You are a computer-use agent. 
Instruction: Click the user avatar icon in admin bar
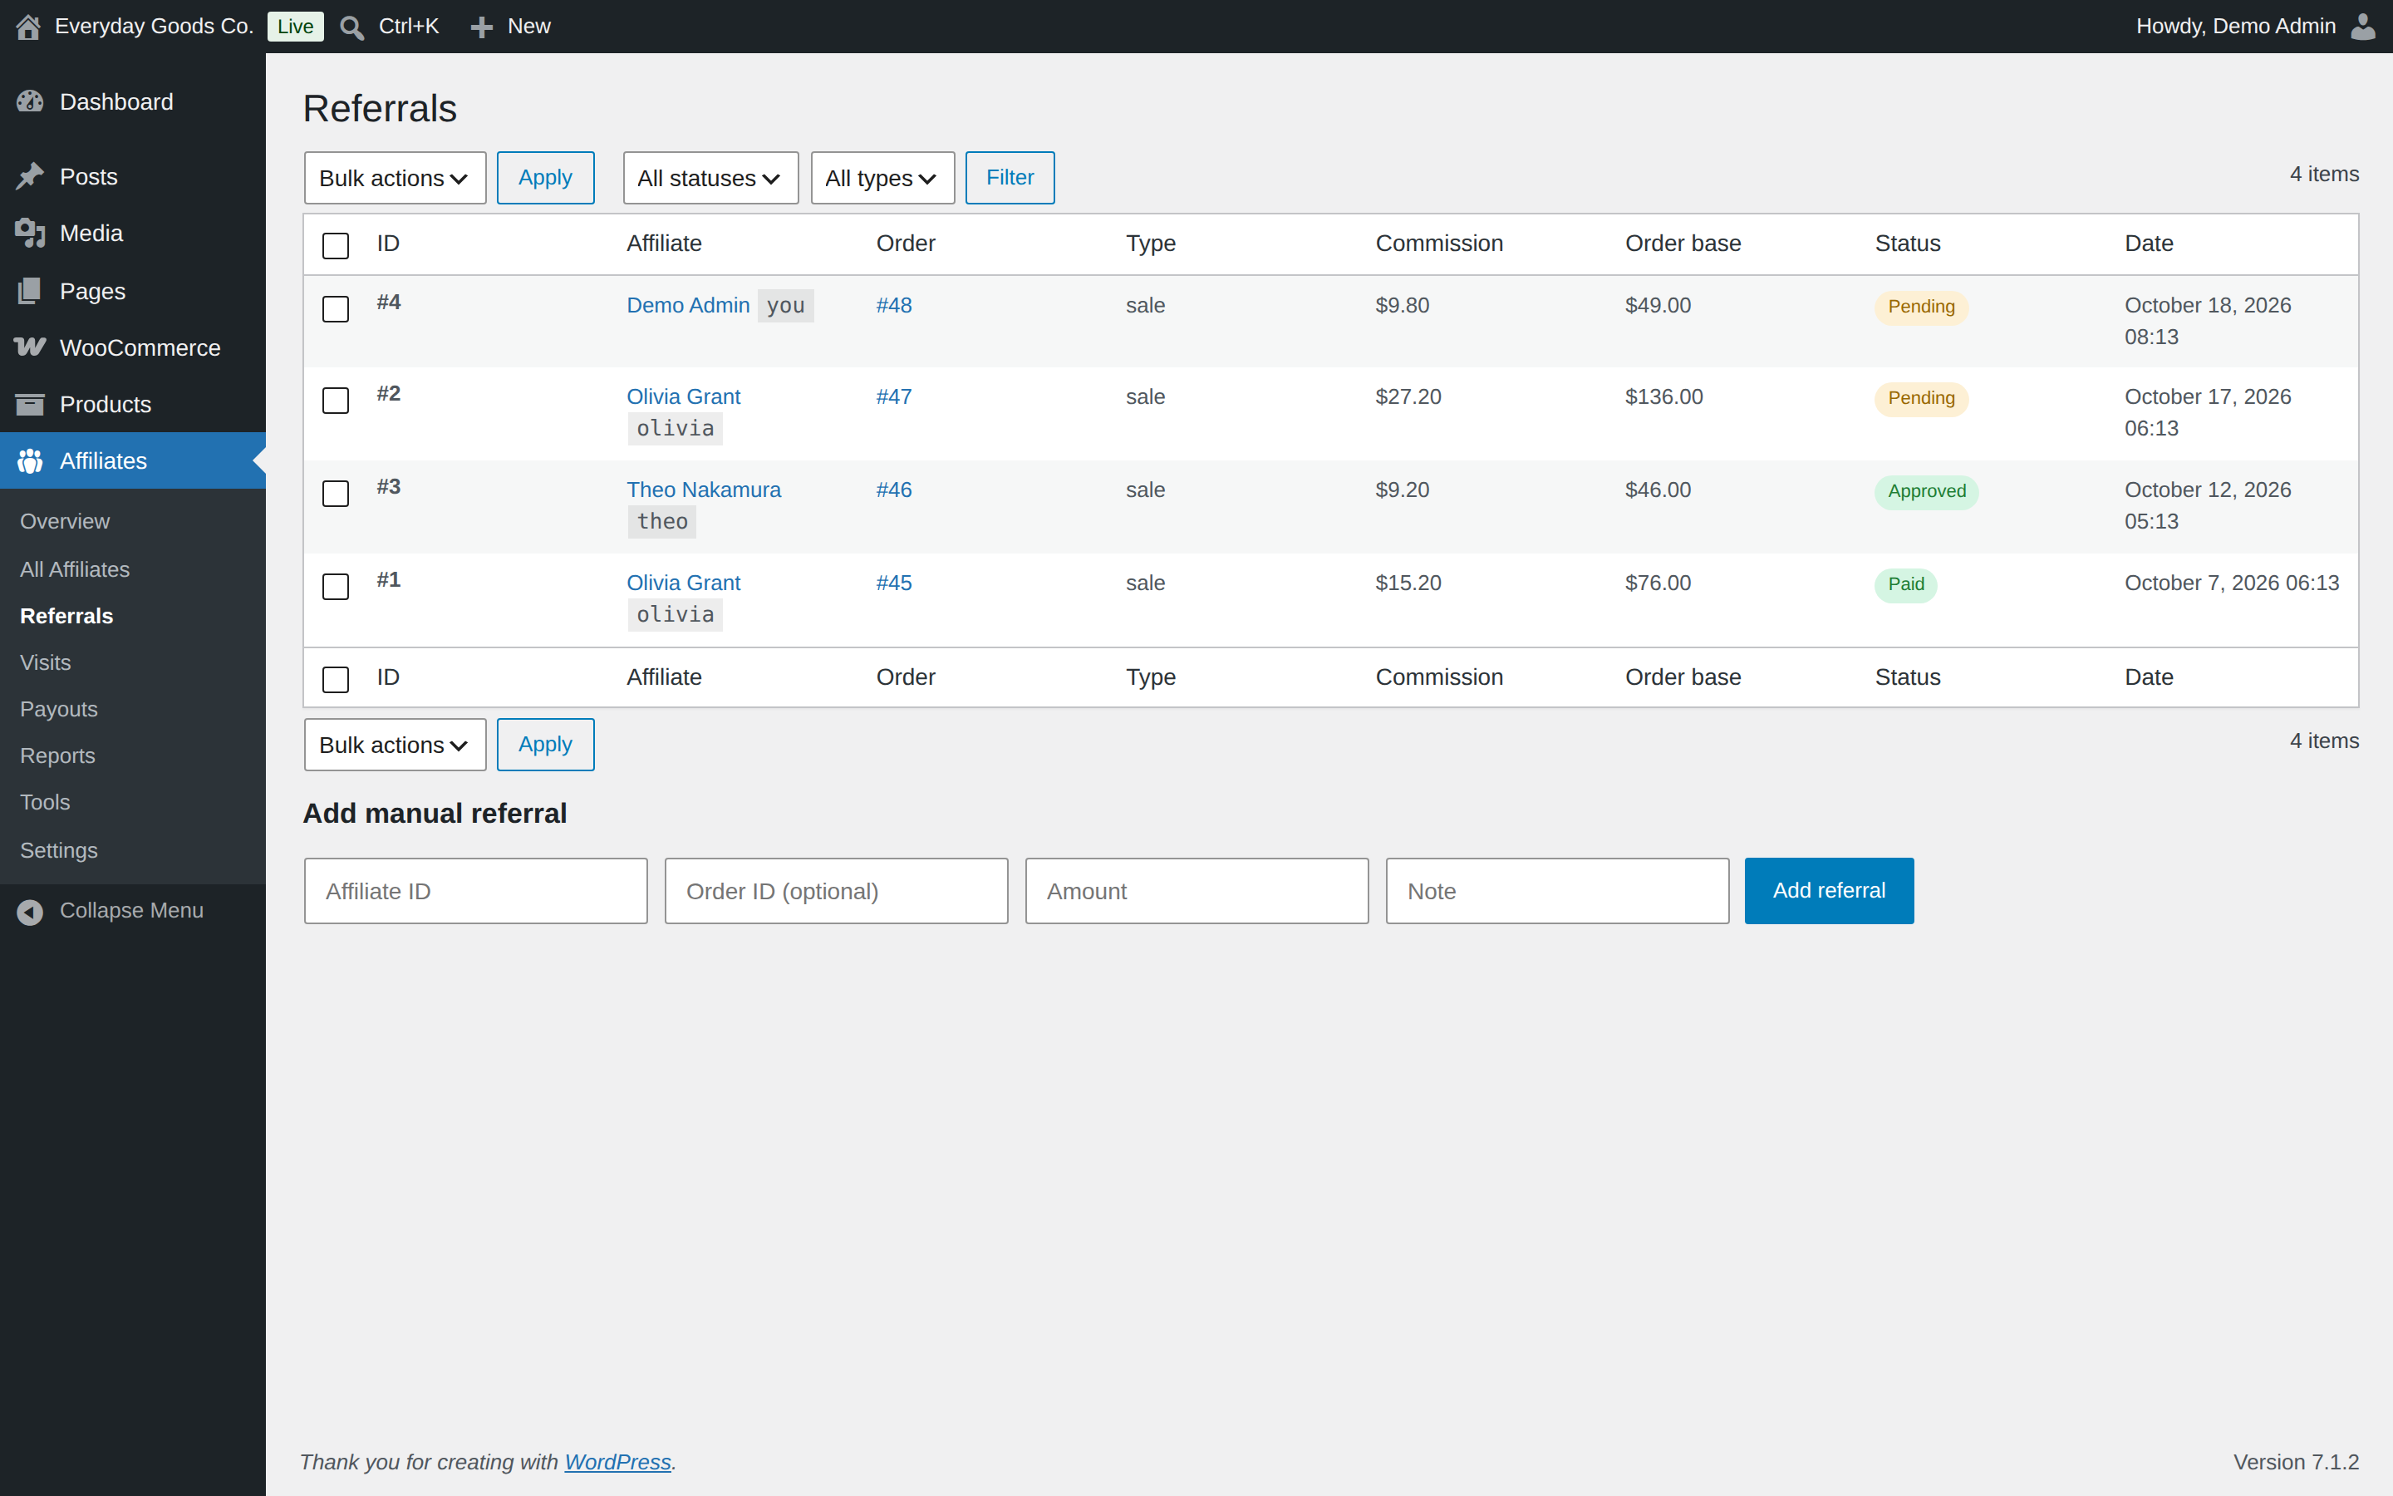(x=2362, y=27)
